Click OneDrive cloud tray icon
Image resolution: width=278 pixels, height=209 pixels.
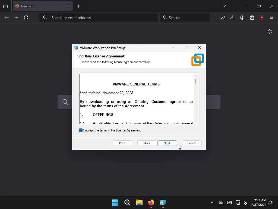click(x=221, y=202)
